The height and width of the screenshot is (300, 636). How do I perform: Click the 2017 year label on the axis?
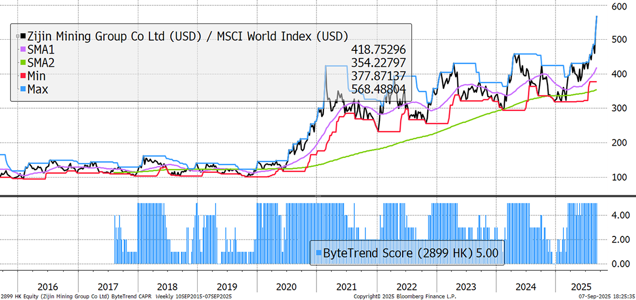[x=107, y=287]
